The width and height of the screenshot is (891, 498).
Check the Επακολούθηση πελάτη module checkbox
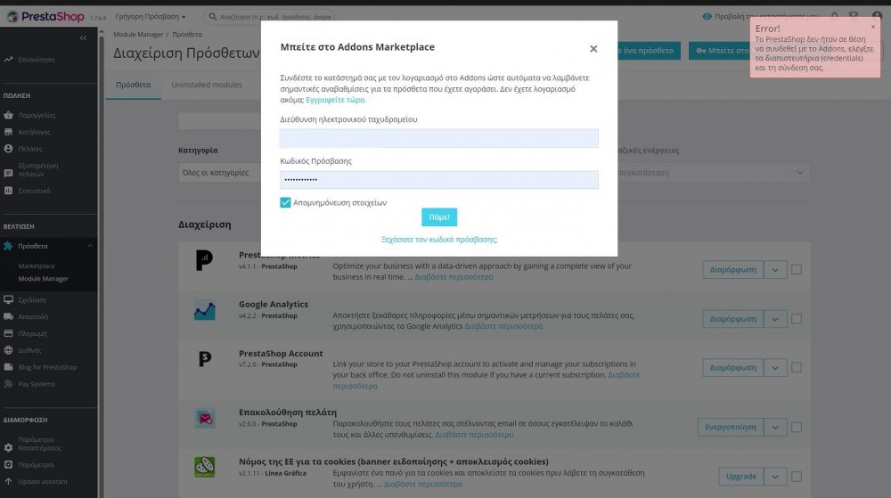(x=797, y=427)
